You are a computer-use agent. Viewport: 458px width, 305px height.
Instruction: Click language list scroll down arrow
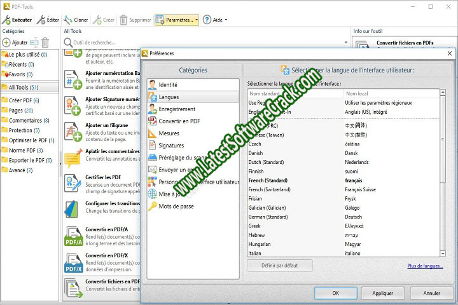point(443,254)
